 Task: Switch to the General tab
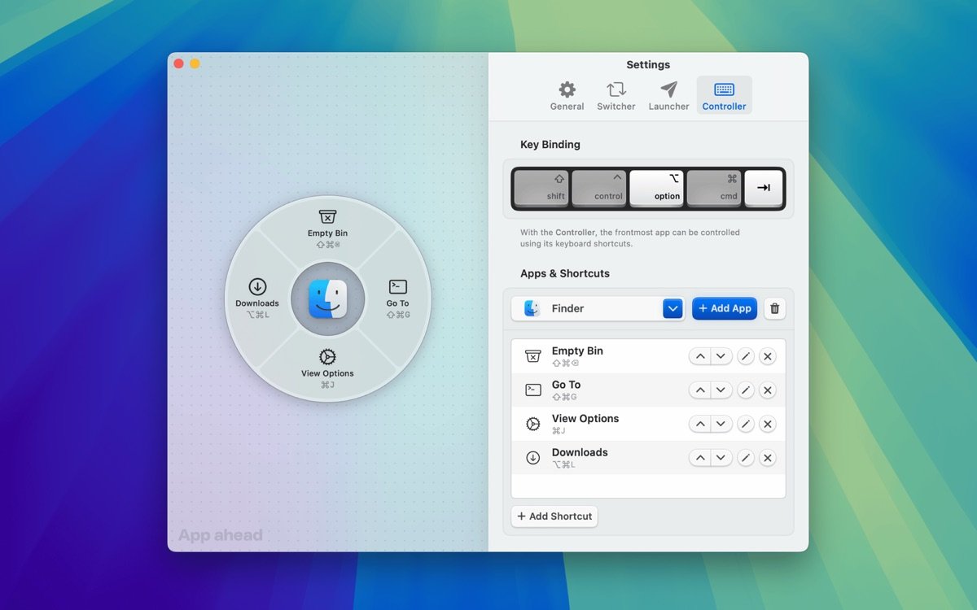pos(567,96)
